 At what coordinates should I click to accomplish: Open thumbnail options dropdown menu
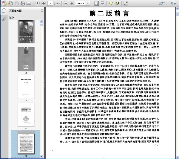point(12,17)
